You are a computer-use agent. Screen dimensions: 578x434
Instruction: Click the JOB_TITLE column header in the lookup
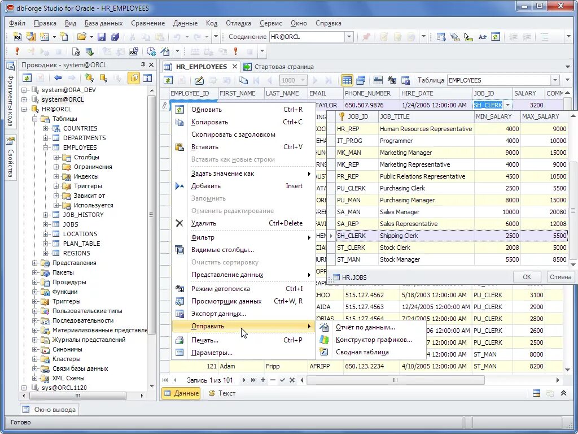(426, 116)
